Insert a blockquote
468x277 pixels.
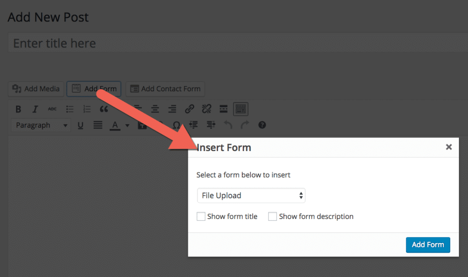tap(104, 109)
